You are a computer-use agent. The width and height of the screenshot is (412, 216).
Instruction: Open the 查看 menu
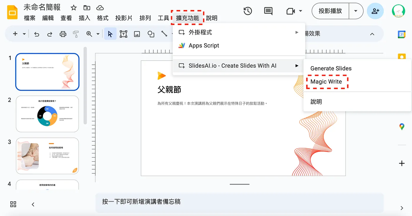tap(66, 18)
